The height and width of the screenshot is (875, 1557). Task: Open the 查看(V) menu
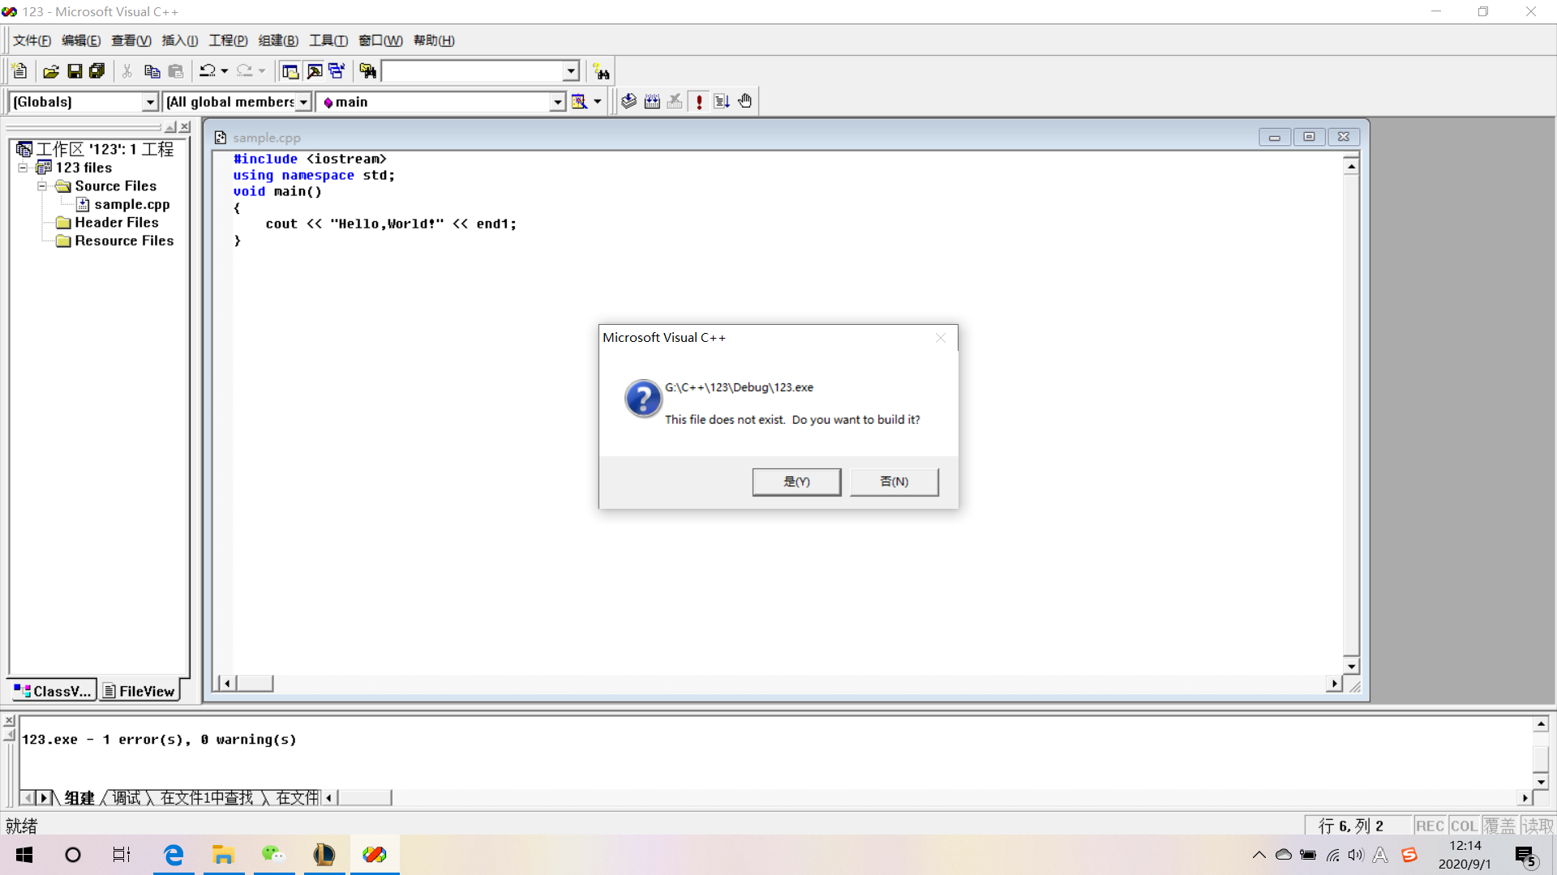coord(131,41)
